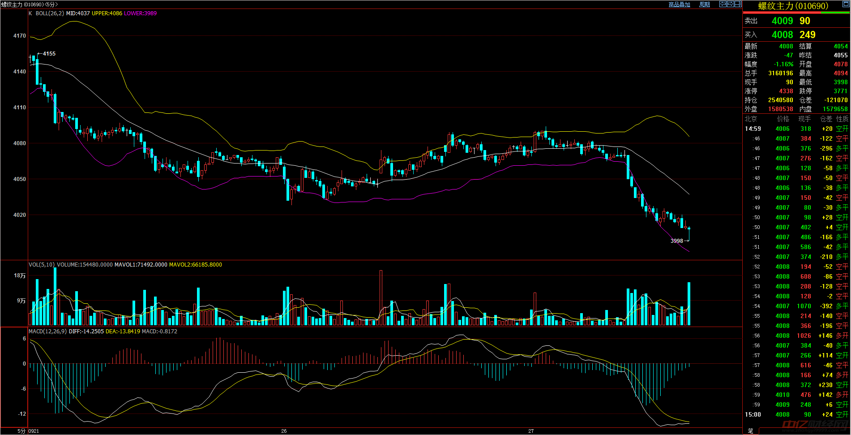Click the 总手 total volume 3160196

click(x=781, y=73)
